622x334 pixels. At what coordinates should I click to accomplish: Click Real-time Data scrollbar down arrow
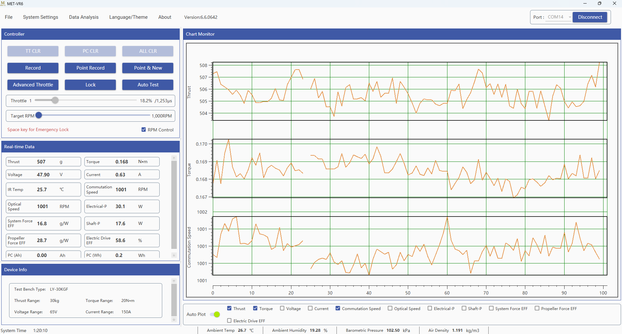coord(174,255)
